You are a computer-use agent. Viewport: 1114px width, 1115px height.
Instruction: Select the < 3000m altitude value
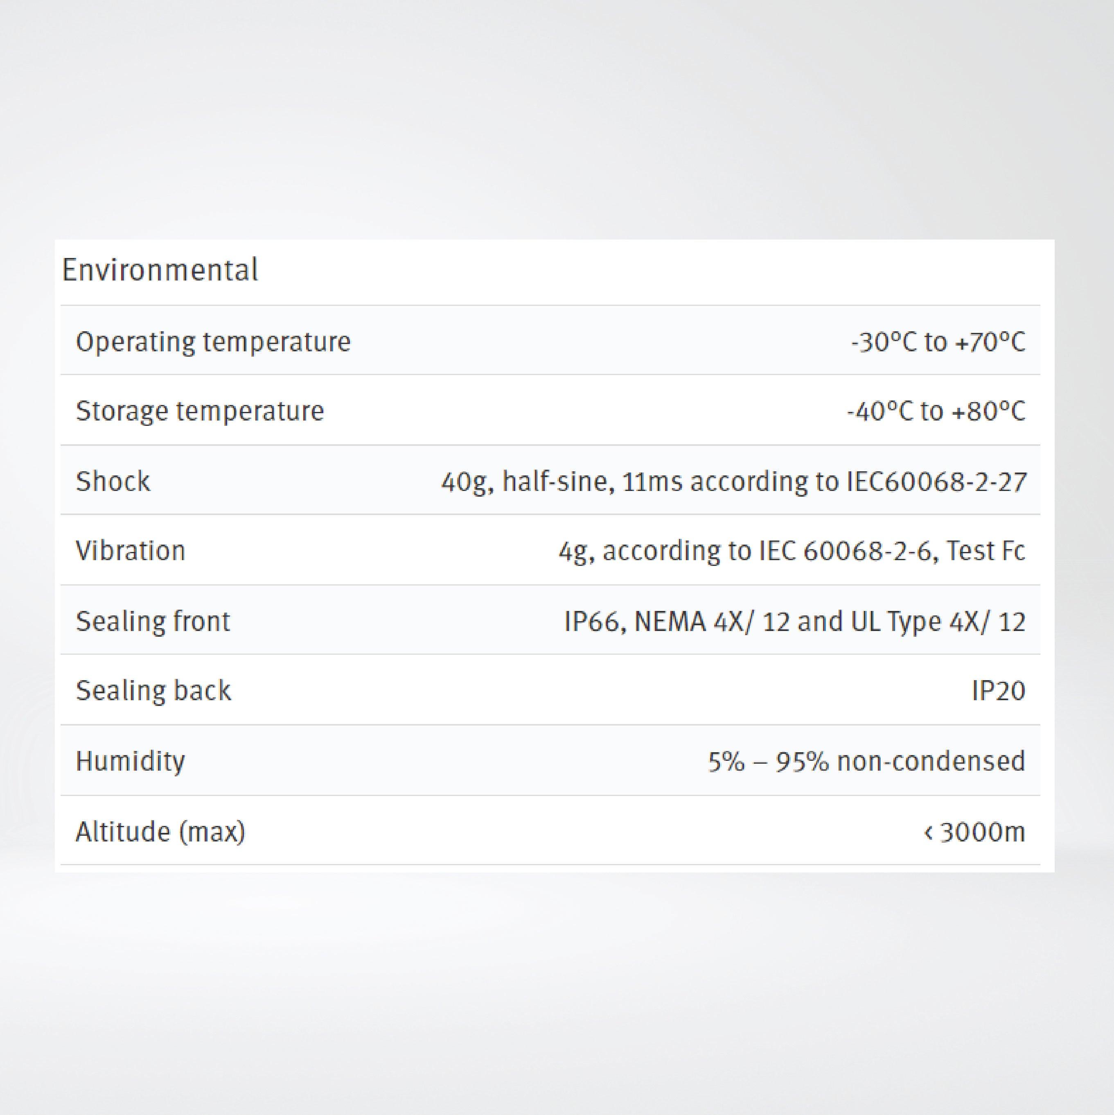click(x=974, y=832)
